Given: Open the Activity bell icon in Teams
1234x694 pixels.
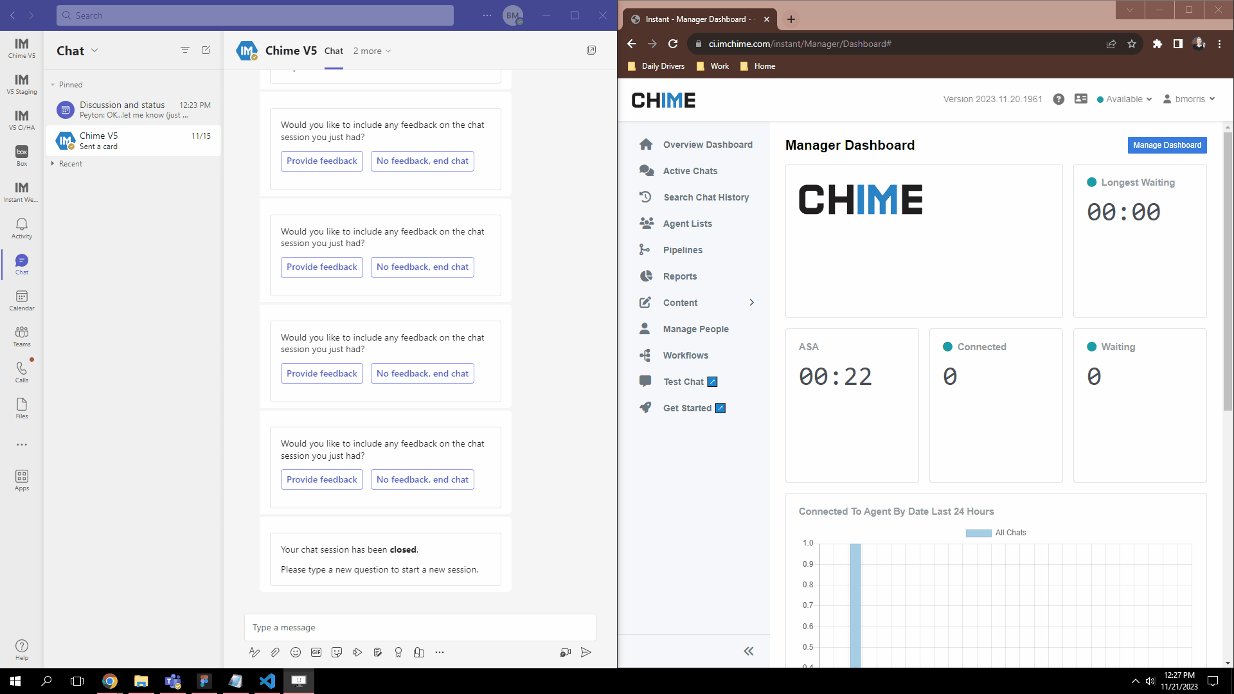Looking at the screenshot, I should point(22,227).
